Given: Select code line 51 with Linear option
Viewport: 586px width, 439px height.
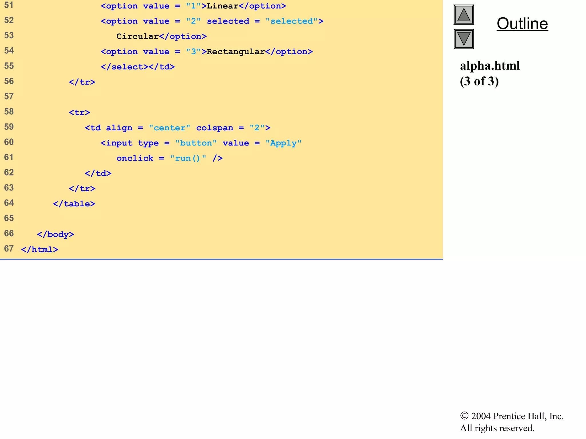Looking at the screenshot, I should point(193,6).
